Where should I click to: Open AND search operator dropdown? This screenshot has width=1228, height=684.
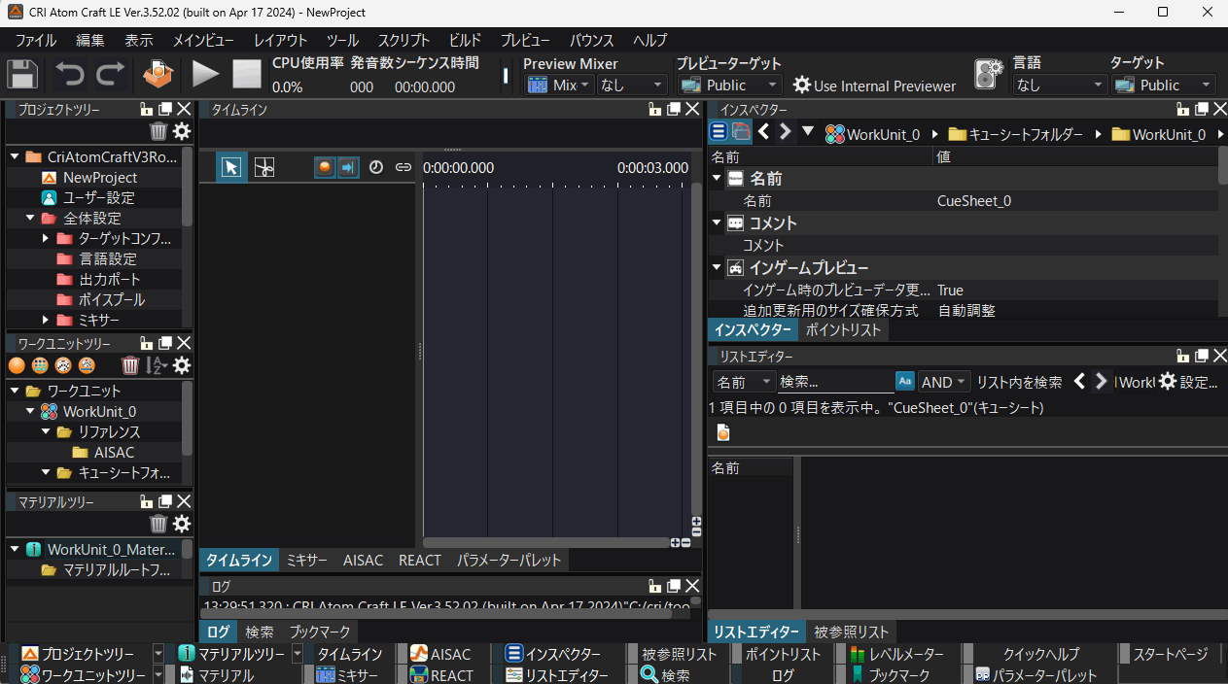[x=945, y=382]
